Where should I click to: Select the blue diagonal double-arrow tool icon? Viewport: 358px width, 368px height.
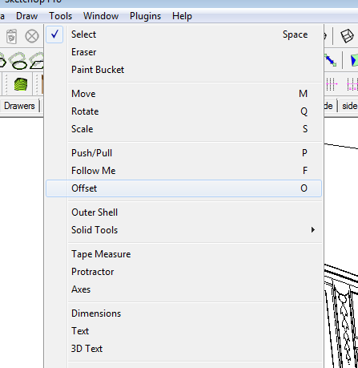[331, 60]
